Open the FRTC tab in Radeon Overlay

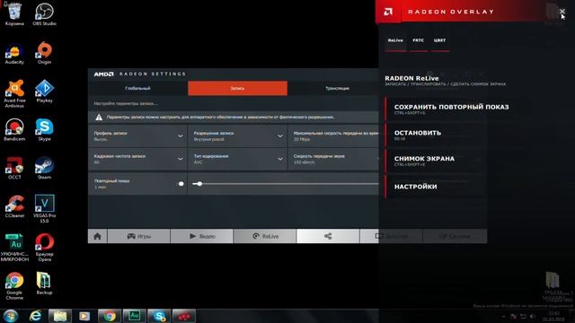tap(418, 40)
